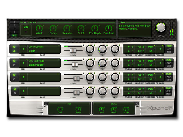Toggle power for part A
The image size is (183, 137).
click(14, 47)
